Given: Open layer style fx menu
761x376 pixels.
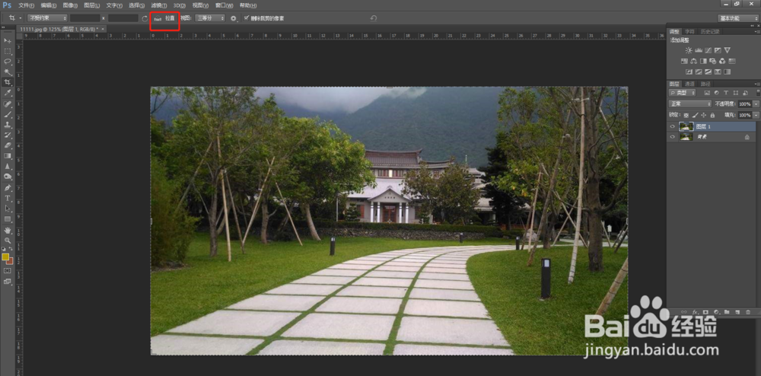Looking at the screenshot, I should (x=695, y=312).
